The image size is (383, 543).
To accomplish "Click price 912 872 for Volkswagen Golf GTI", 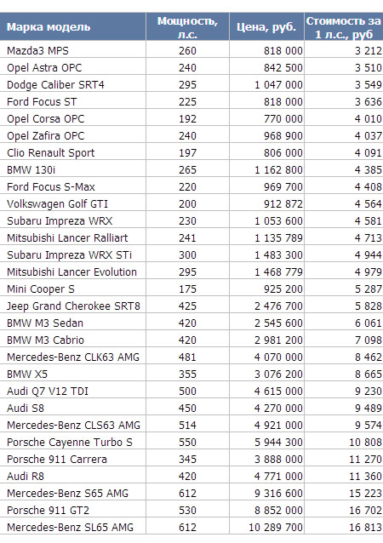I will coord(283,203).
